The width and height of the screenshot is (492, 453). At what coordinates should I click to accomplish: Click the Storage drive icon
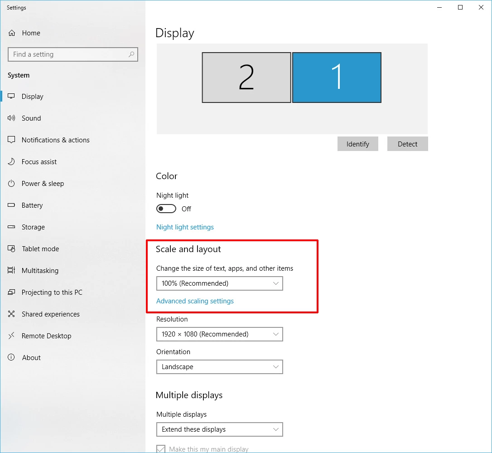pos(11,227)
